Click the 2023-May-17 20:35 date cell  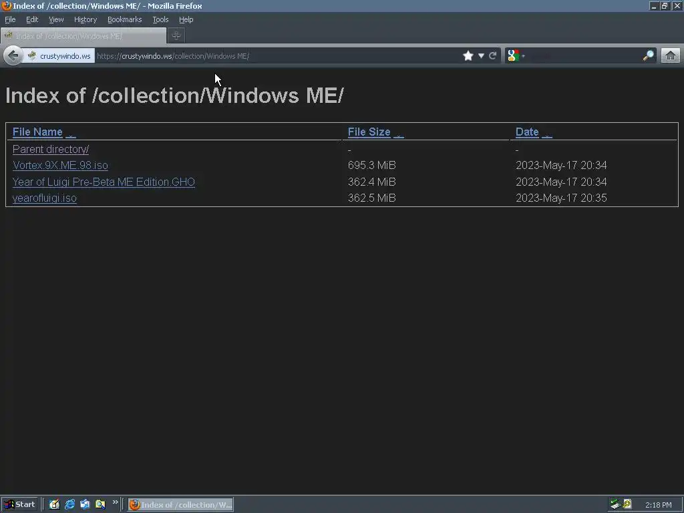[x=561, y=198]
